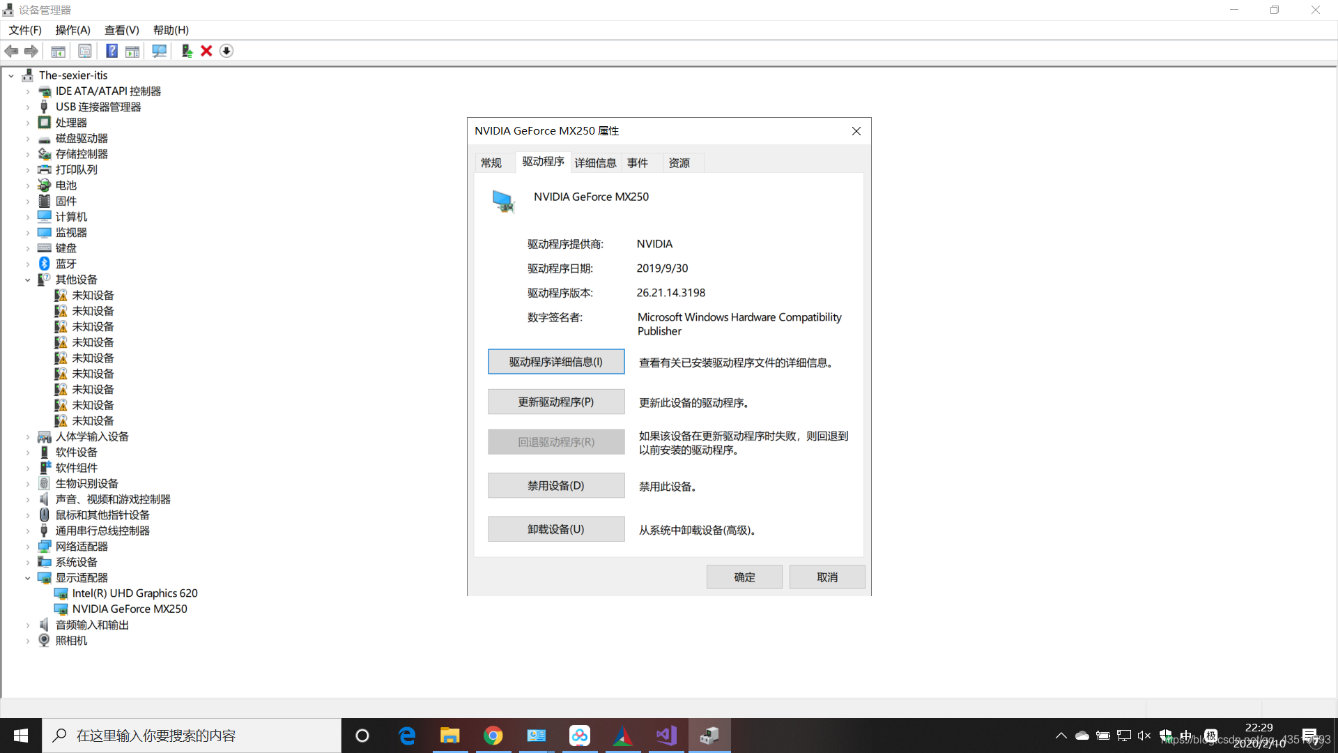
Task: Click the Scan for hardware changes icon
Action: pyautogui.click(x=159, y=51)
